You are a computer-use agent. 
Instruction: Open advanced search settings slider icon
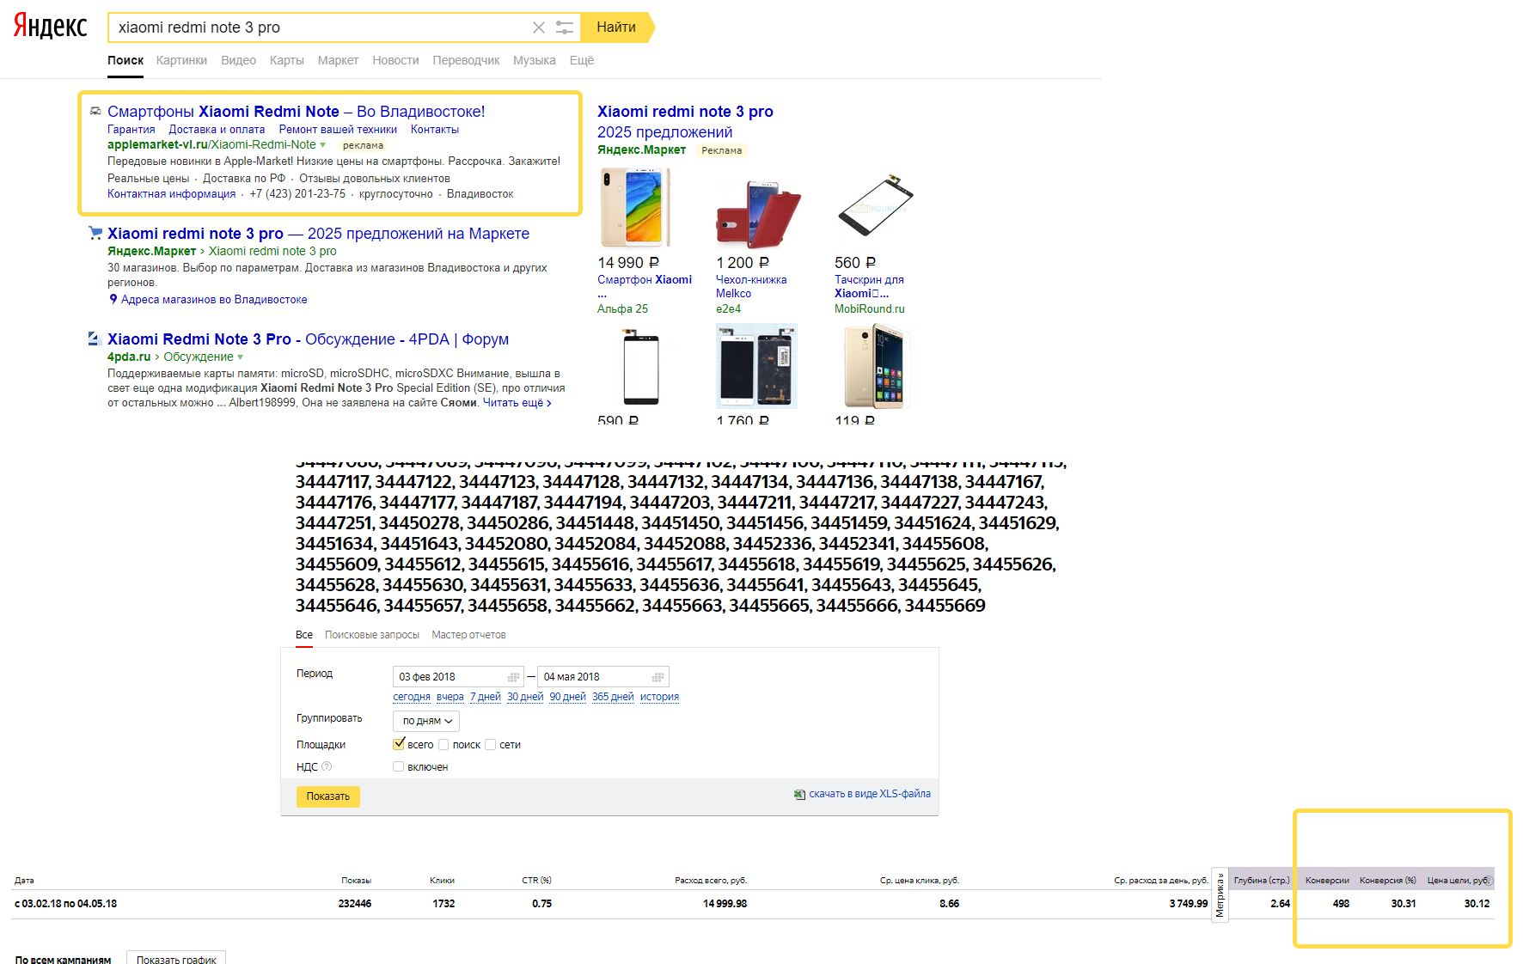point(565,27)
